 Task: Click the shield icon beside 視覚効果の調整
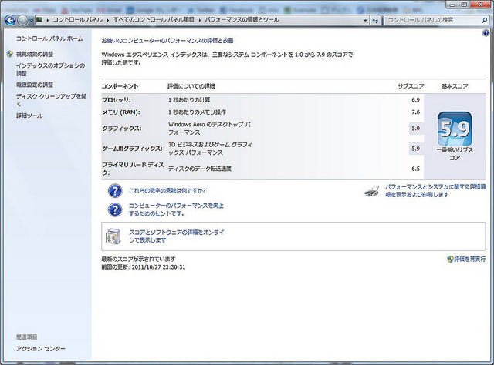(x=10, y=54)
